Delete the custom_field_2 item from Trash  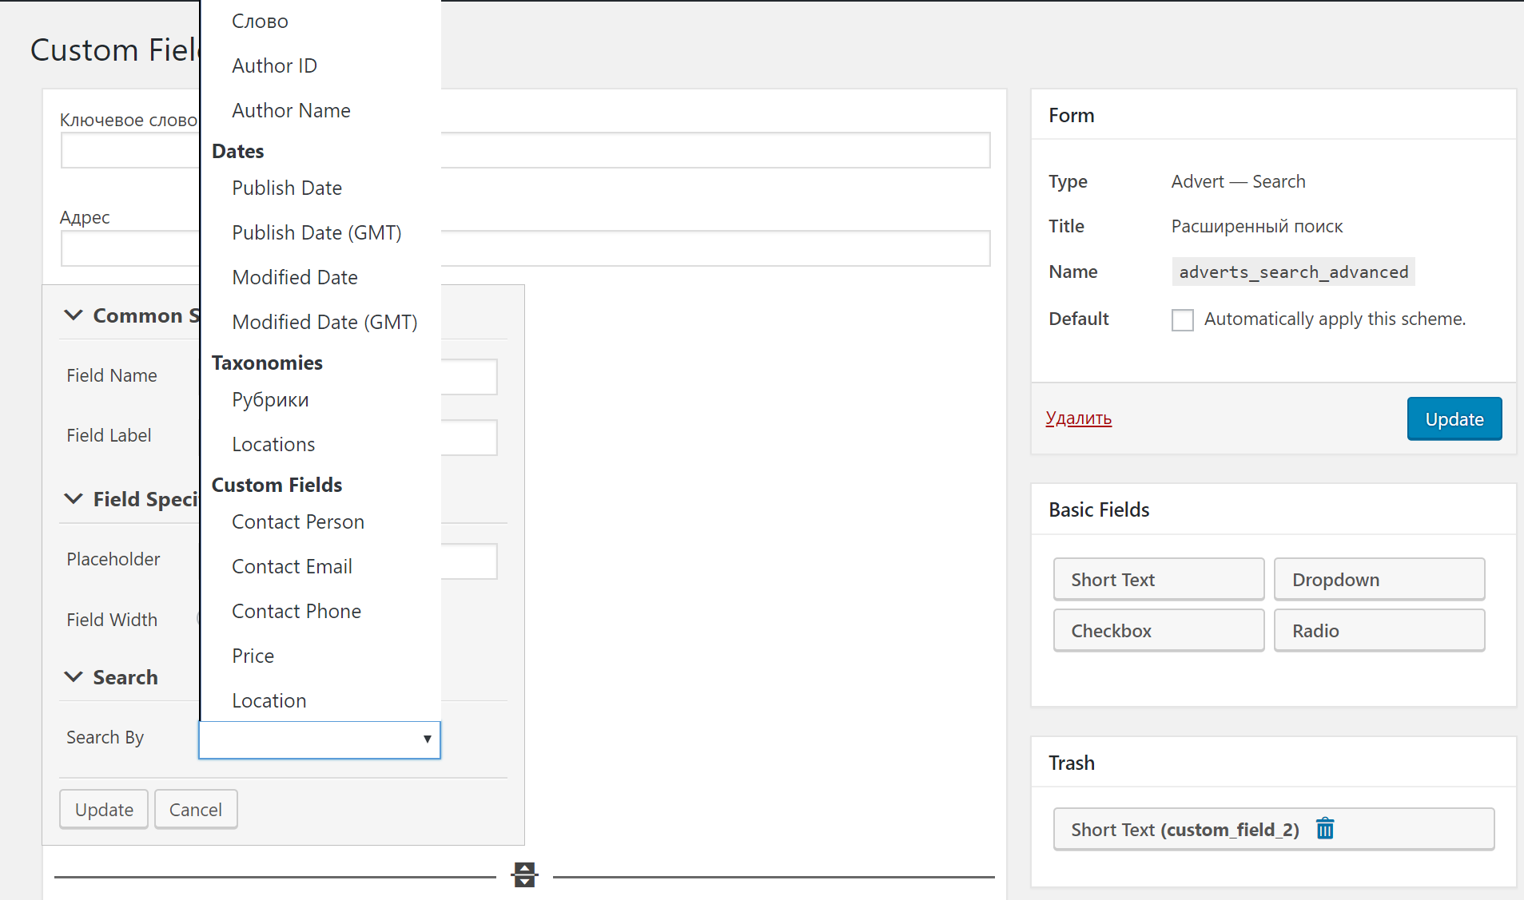tap(1325, 829)
